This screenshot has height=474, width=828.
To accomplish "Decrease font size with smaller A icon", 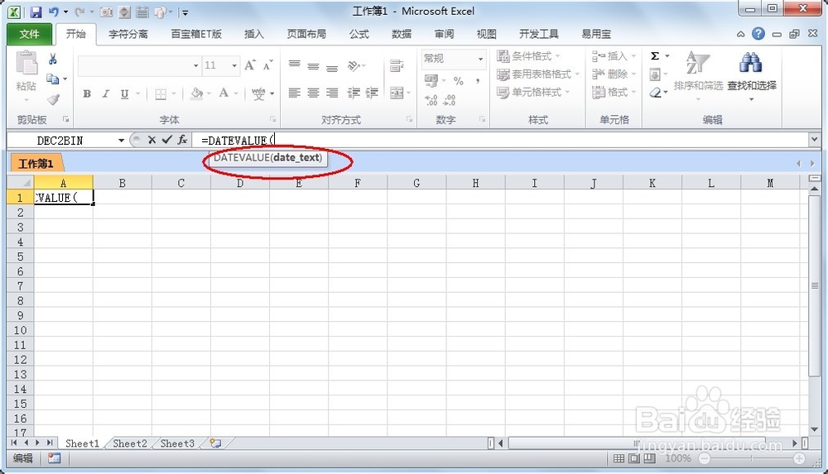I will (267, 65).
